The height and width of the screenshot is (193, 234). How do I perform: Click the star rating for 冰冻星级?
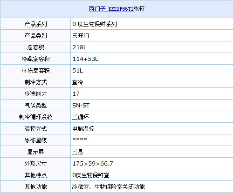point(80,139)
